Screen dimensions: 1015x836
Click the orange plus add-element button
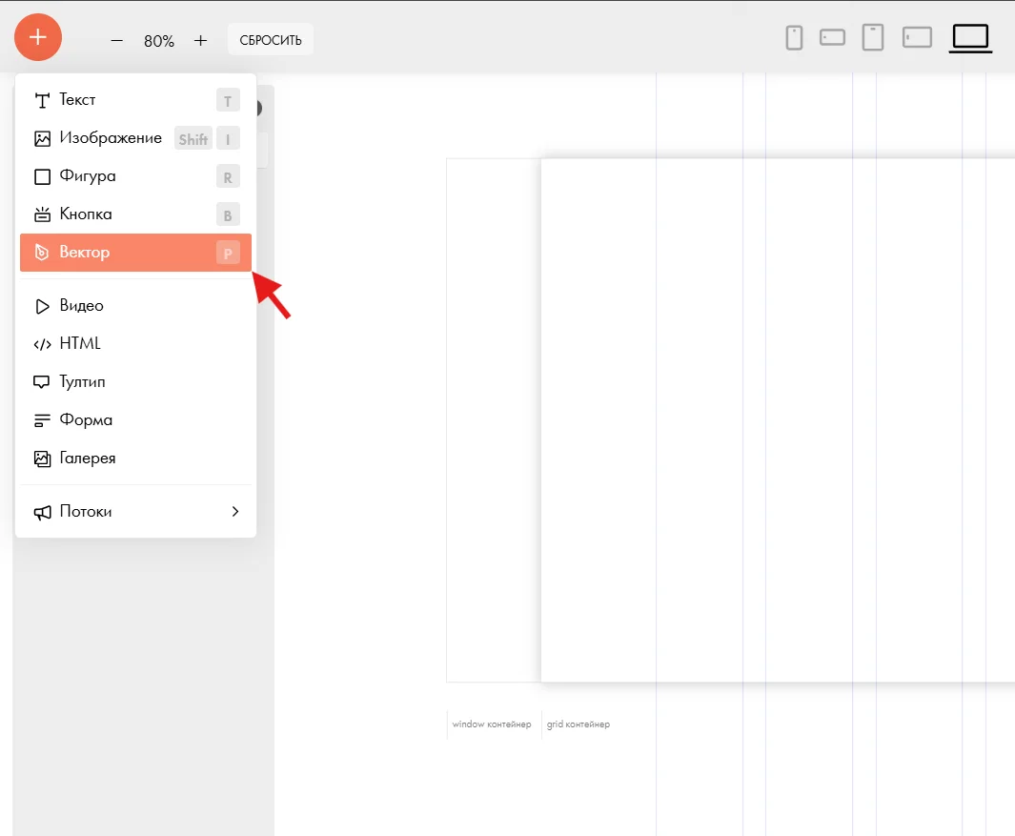[x=38, y=37]
